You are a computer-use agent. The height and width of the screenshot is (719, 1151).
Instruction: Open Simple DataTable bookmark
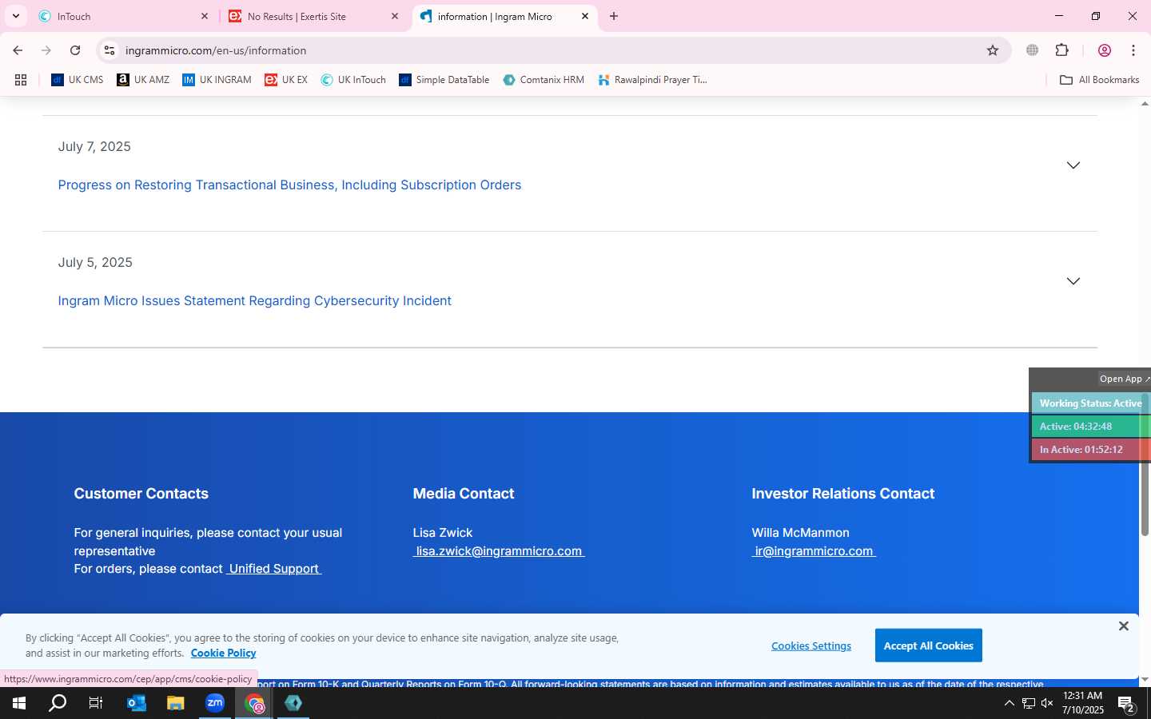444,80
